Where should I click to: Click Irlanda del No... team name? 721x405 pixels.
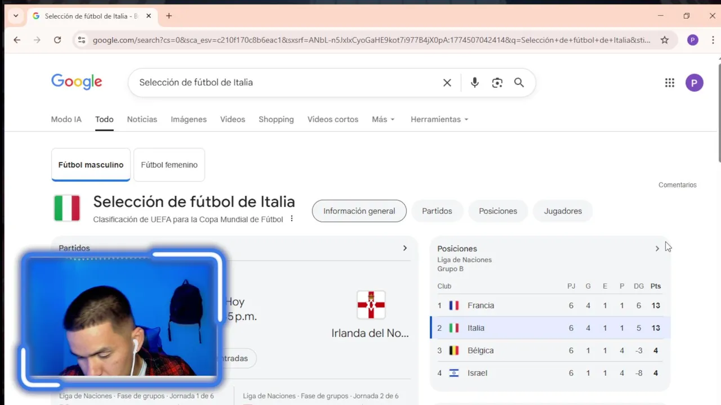click(x=370, y=333)
